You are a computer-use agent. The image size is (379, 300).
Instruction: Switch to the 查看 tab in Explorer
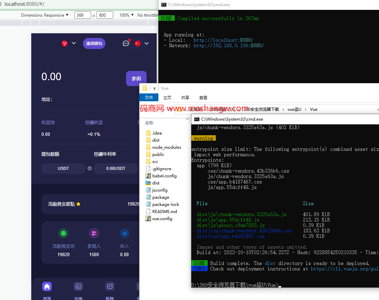[203, 98]
